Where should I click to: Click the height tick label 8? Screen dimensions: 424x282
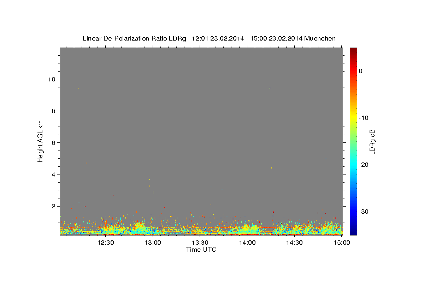(53, 111)
